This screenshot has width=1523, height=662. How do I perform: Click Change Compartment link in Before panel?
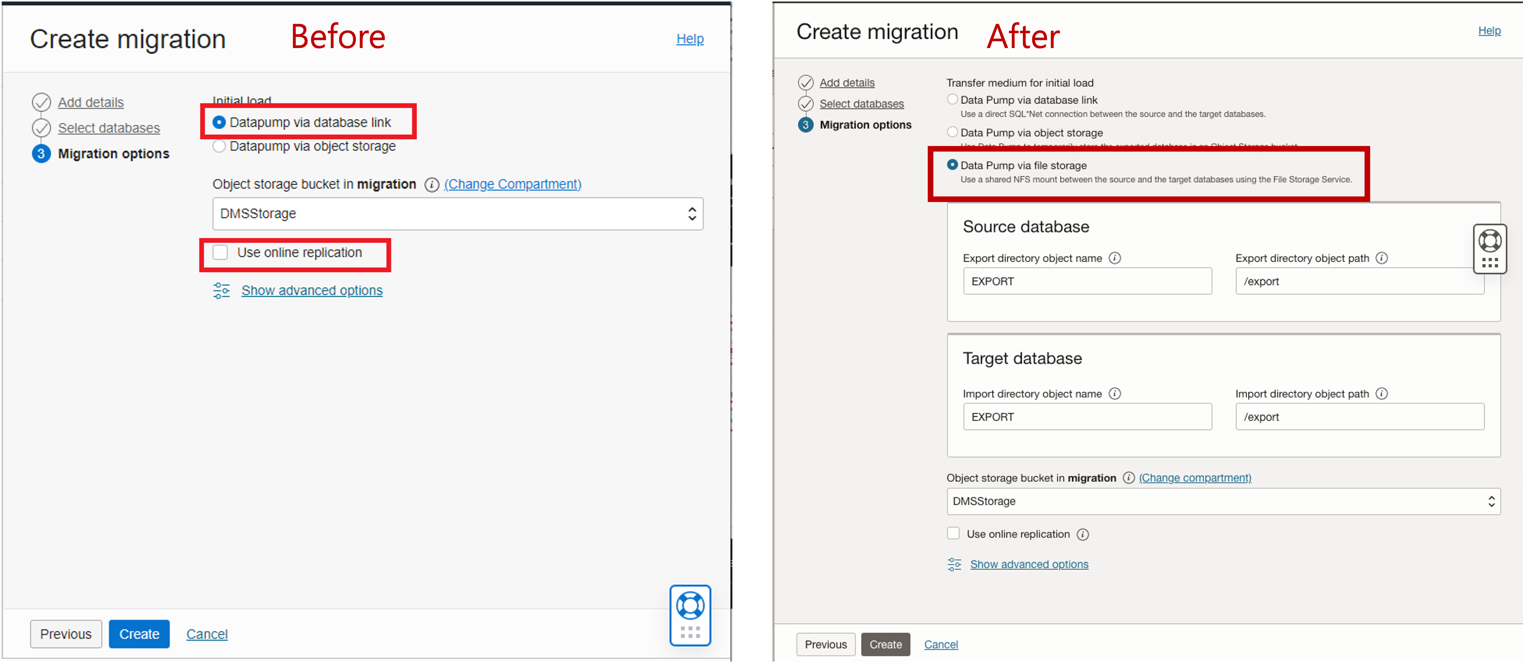click(x=512, y=185)
